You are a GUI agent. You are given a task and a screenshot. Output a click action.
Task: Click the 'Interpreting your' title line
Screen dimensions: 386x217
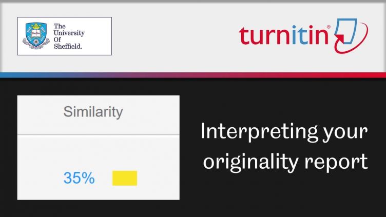click(x=284, y=132)
